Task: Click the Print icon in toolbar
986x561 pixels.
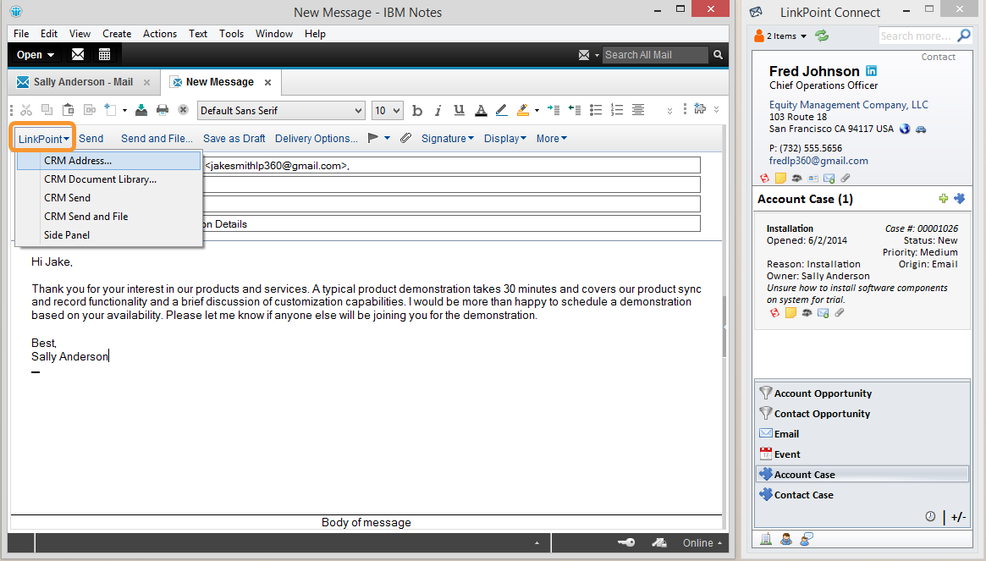Action: (162, 110)
